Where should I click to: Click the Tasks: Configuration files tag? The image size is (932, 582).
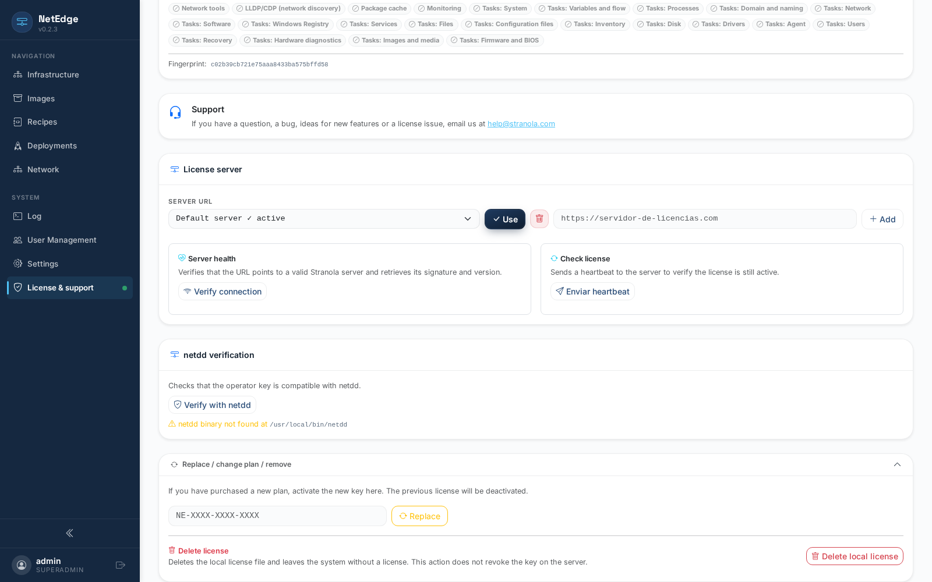(x=510, y=24)
